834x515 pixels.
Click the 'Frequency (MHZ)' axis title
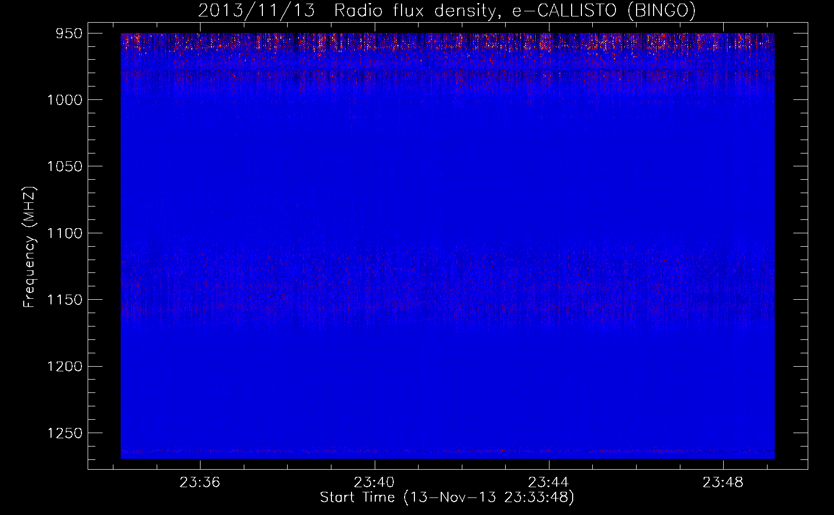point(29,247)
